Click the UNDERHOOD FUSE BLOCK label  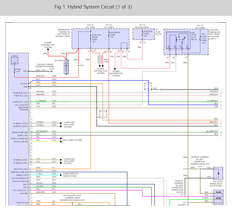tap(63, 33)
